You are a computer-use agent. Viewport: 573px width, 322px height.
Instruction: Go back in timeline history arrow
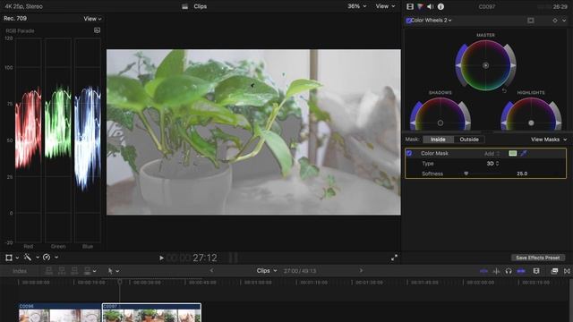click(211, 270)
